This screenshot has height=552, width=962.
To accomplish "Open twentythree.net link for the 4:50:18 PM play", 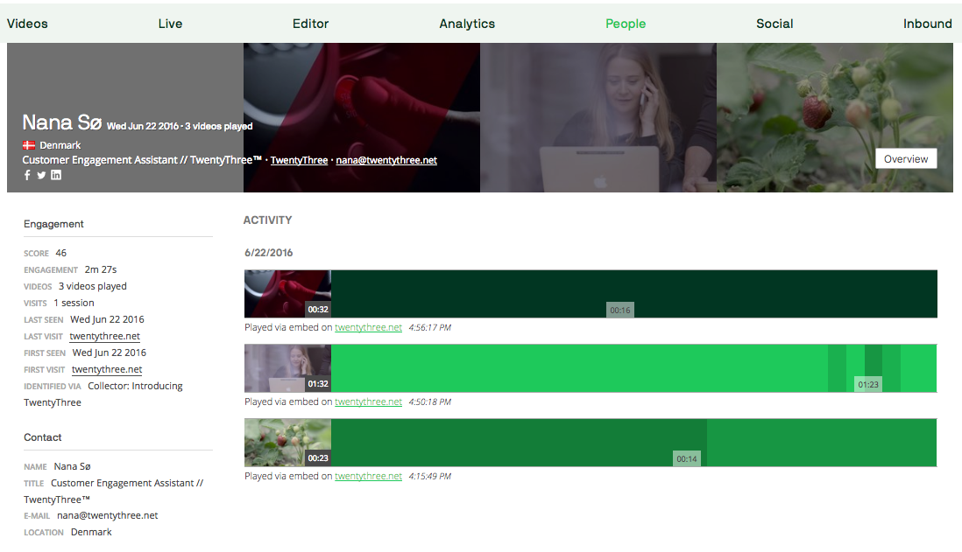I will tap(368, 402).
